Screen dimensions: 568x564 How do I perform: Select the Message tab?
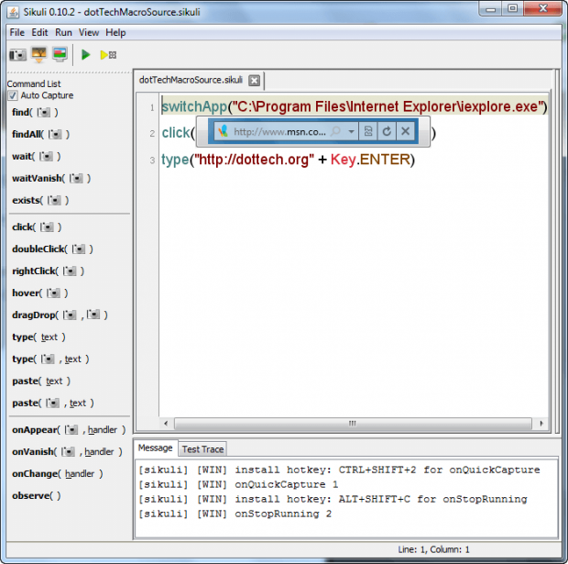(155, 448)
